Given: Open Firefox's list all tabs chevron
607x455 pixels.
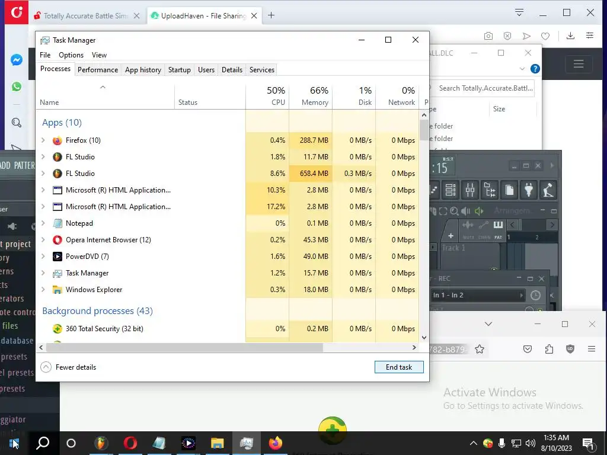Looking at the screenshot, I should [488, 324].
